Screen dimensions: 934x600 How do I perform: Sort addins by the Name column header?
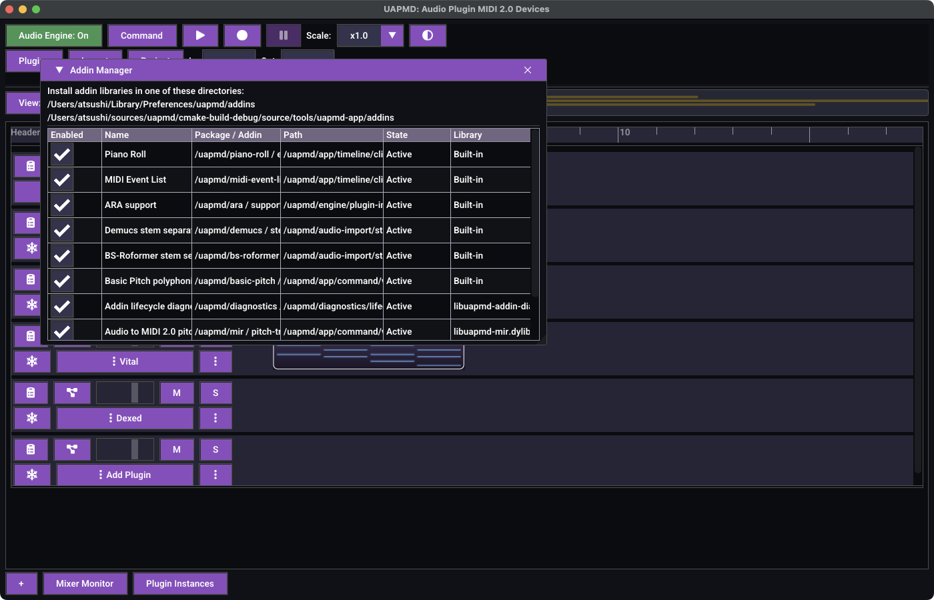(x=147, y=135)
